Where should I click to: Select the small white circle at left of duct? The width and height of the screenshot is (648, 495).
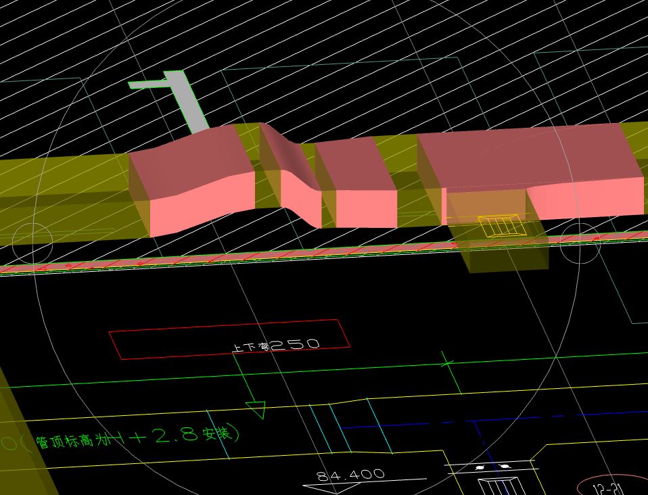coord(32,243)
